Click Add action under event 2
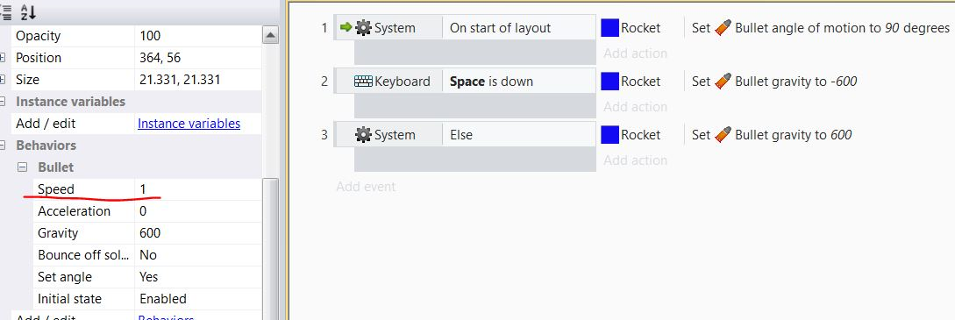This screenshot has height=320, width=955. click(635, 107)
